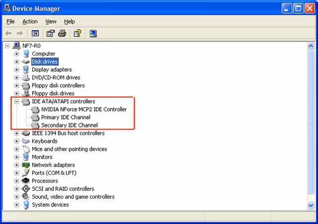Screen dimensions: 318x224
Task: Click the Sound, video and game icon
Action: 26,197
